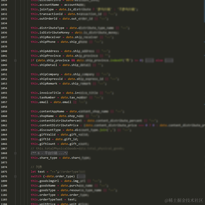
Task: Place cursor on 'this.accountName' code line
Action: [58, 5]
